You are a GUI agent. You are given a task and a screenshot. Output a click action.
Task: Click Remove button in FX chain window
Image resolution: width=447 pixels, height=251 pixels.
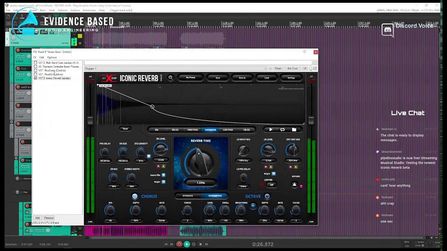[x=49, y=218]
